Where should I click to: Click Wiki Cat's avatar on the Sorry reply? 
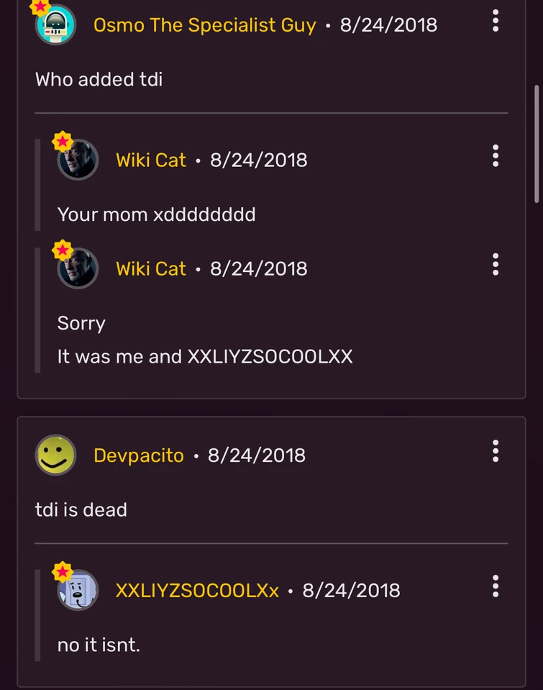pos(77,268)
